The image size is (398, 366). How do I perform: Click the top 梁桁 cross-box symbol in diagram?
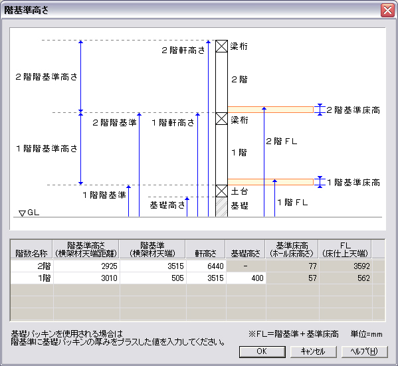[221, 46]
